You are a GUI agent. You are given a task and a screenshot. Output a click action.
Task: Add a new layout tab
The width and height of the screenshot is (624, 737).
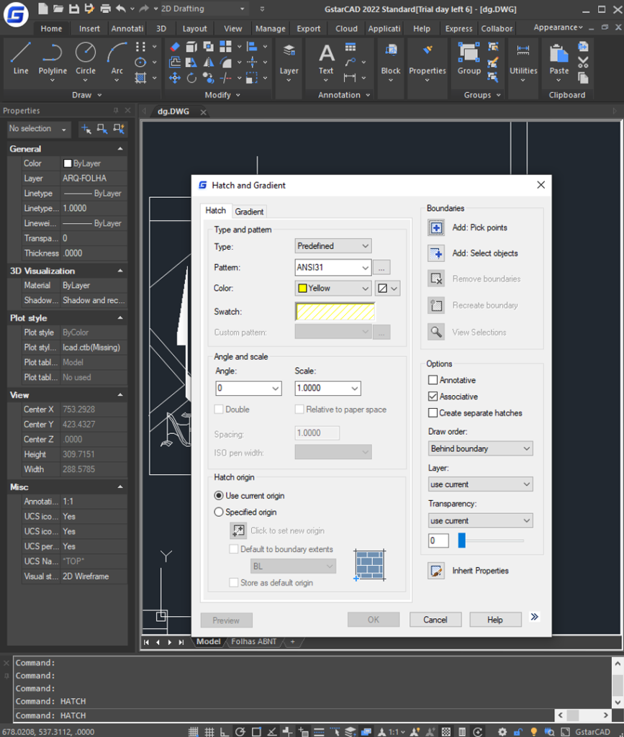(x=292, y=641)
